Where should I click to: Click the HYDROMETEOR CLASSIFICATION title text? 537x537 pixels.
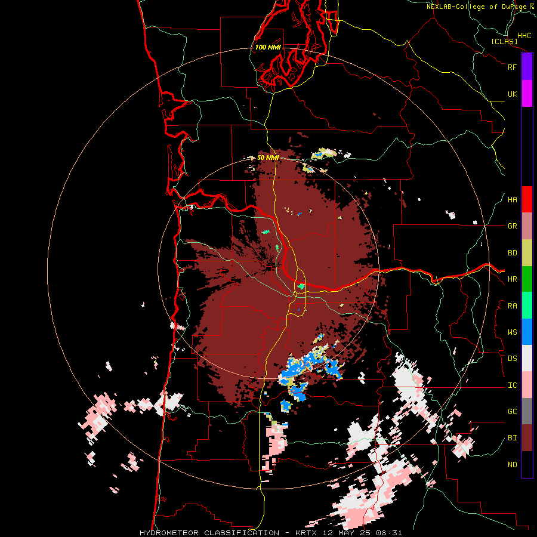pyautogui.click(x=209, y=533)
